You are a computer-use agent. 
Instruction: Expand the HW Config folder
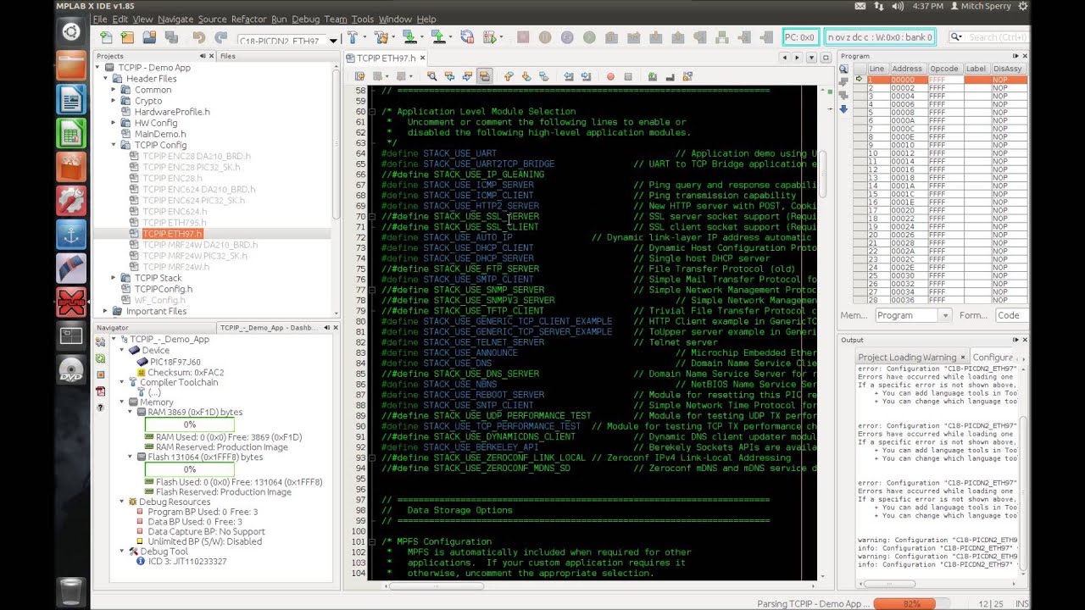(x=114, y=122)
